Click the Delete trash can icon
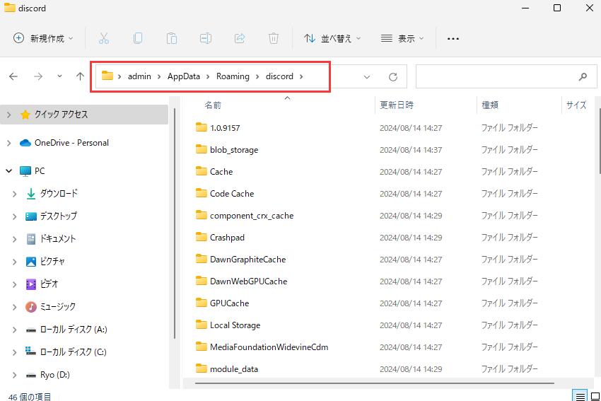The width and height of the screenshot is (601, 401). pos(274,38)
